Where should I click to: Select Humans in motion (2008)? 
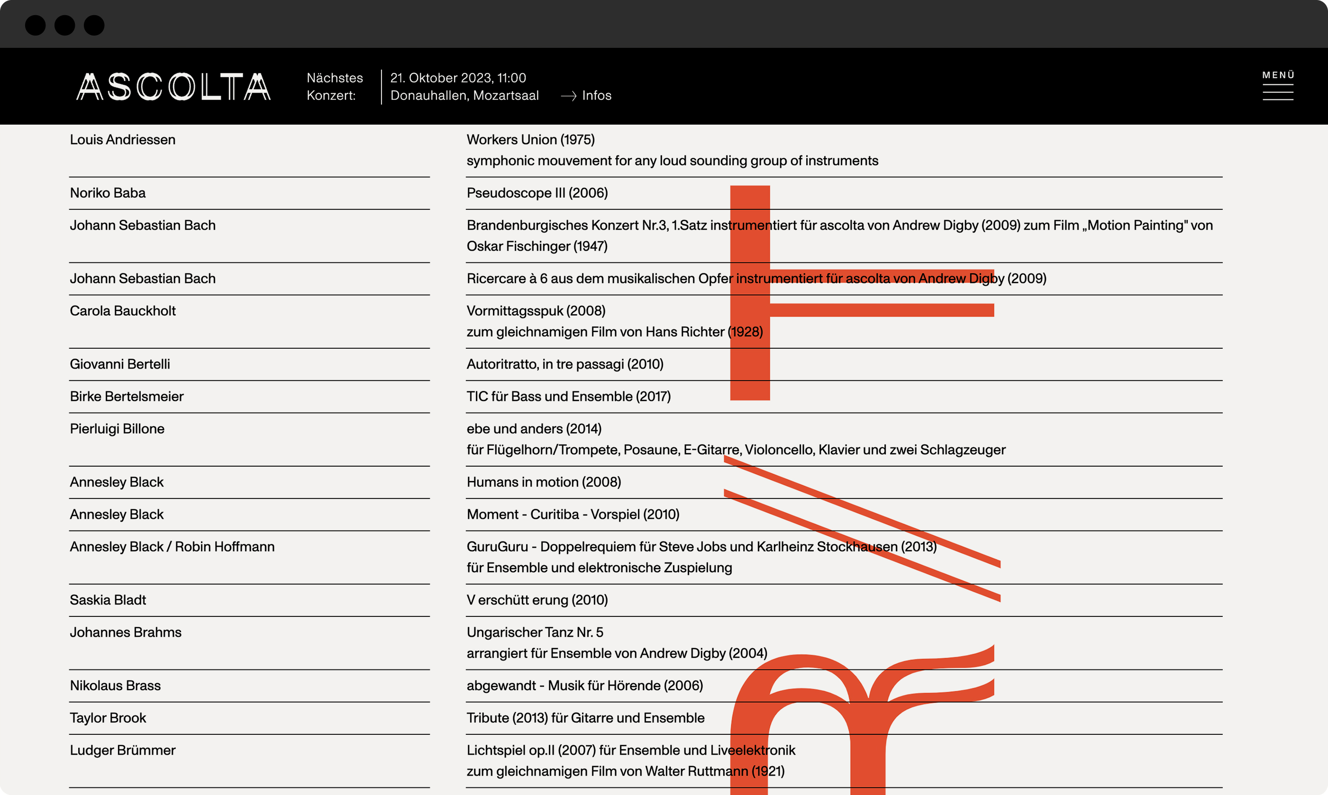coord(544,482)
